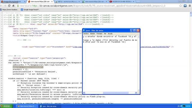Click the browser page scroll down arrow
This screenshot has height=108, width=192.
pos(191,102)
